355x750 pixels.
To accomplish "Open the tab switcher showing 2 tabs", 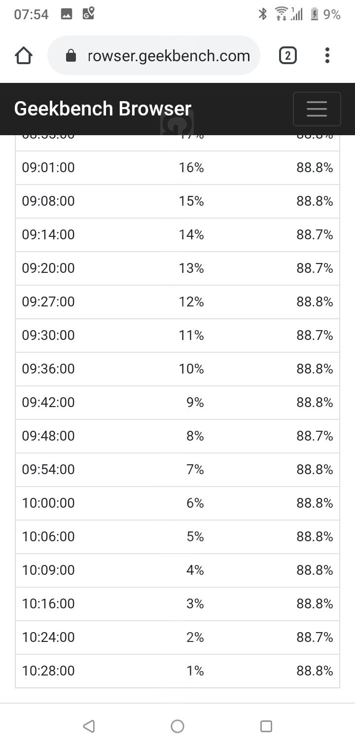I will coord(288,56).
